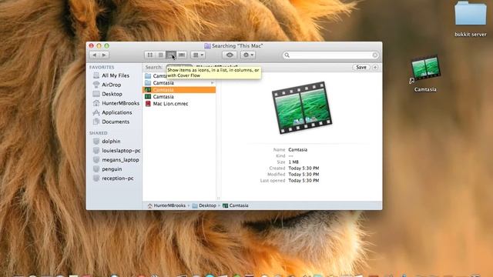
Task: Click the file size value 1 MB
Action: (x=293, y=162)
